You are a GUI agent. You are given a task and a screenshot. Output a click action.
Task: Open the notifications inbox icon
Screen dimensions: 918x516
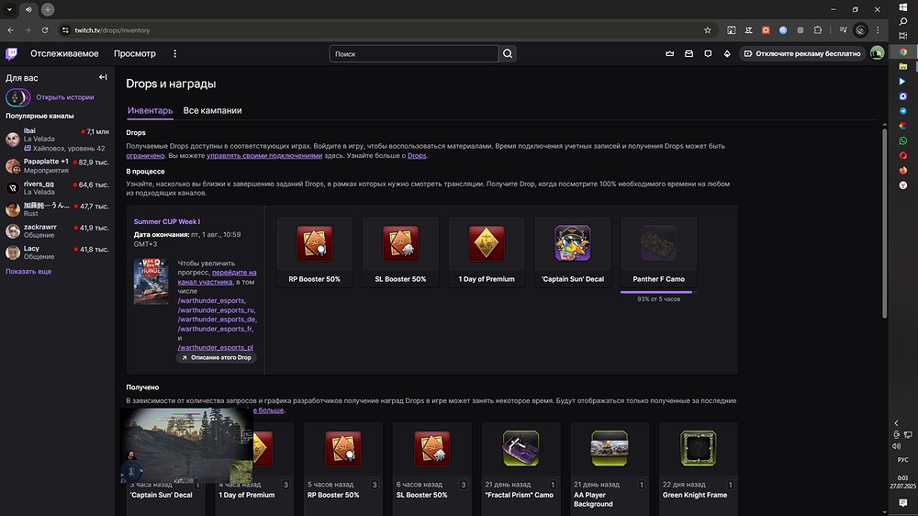pos(689,54)
